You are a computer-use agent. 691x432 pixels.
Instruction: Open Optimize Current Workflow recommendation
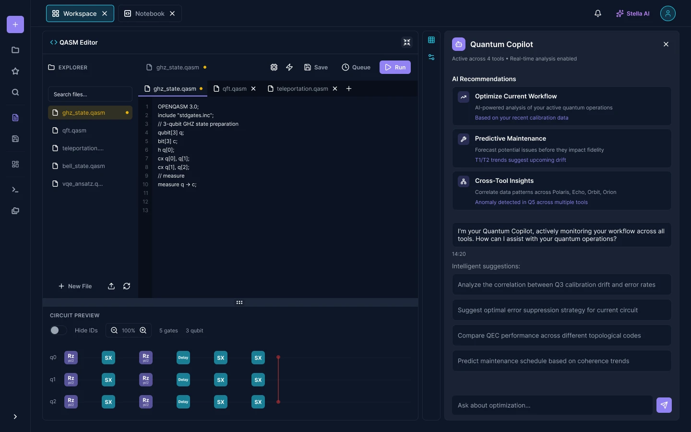(x=561, y=107)
